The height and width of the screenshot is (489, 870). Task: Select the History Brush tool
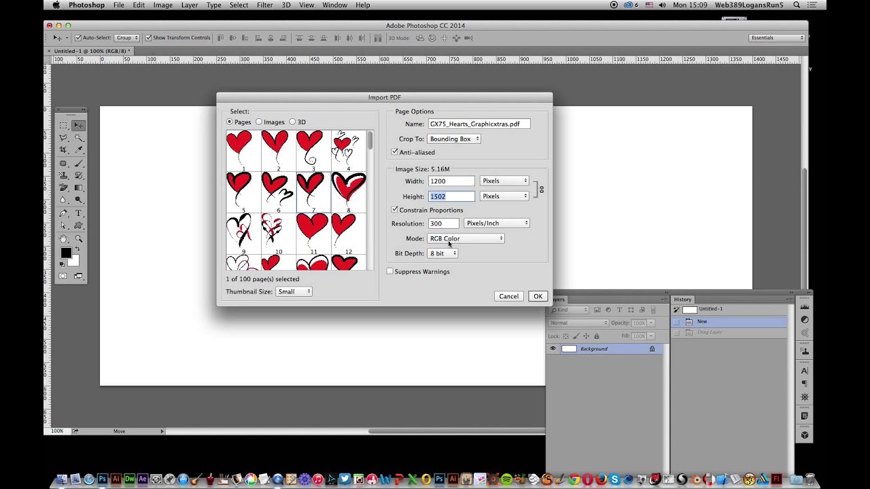[79, 175]
